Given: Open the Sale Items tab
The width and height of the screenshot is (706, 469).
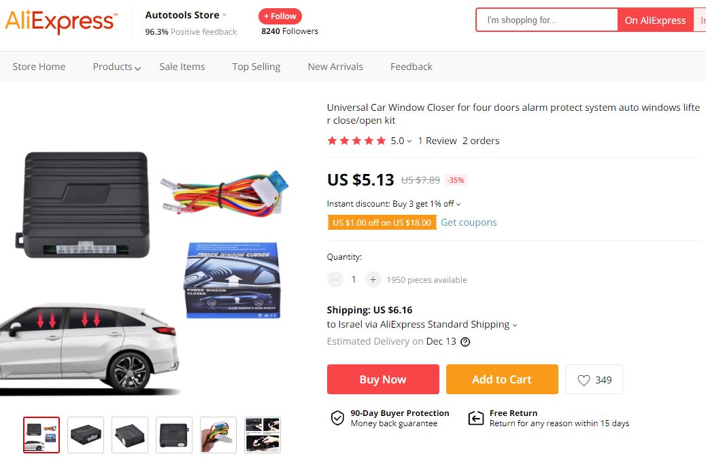Looking at the screenshot, I should (x=182, y=67).
